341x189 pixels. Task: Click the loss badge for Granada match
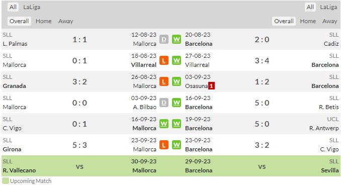[164, 81]
